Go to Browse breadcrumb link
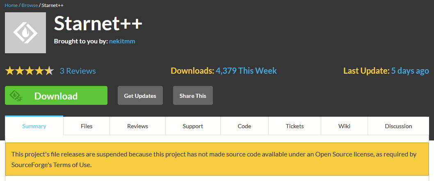The width and height of the screenshot is (434, 181). 29,5
